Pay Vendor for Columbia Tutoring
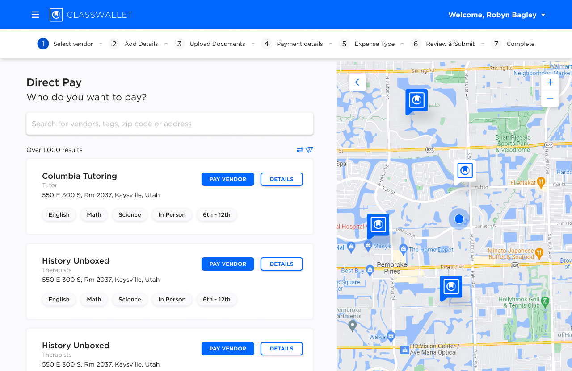This screenshot has width=572, height=371. pyautogui.click(x=227, y=179)
